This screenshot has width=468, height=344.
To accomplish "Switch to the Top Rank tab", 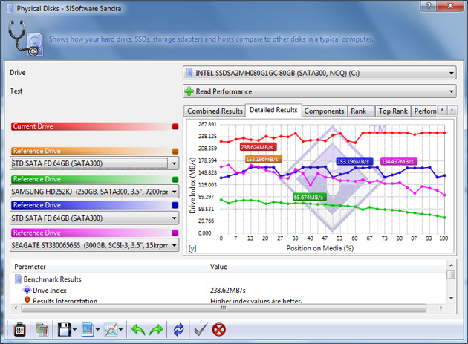I will [393, 111].
